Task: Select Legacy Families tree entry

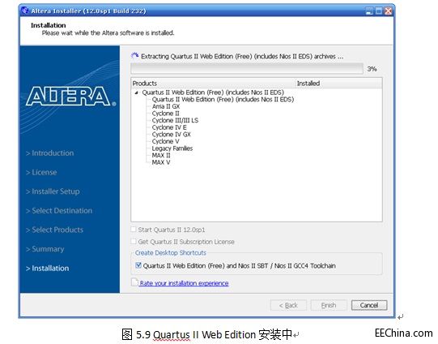Action: [x=172, y=148]
